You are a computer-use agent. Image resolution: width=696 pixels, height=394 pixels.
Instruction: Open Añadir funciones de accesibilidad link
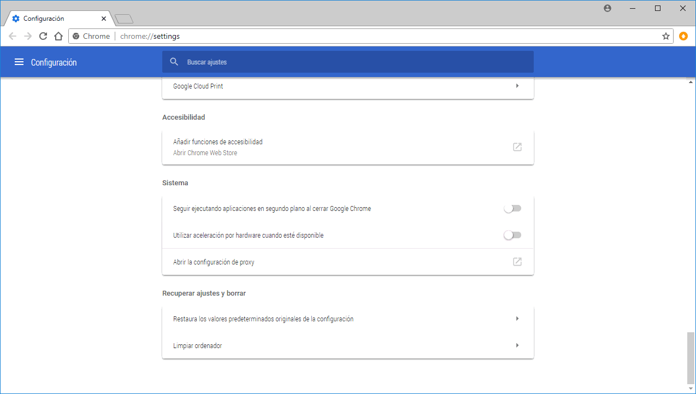click(218, 142)
